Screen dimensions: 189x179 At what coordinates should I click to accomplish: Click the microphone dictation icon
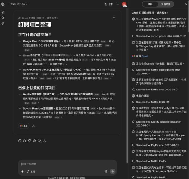[x=106, y=171]
